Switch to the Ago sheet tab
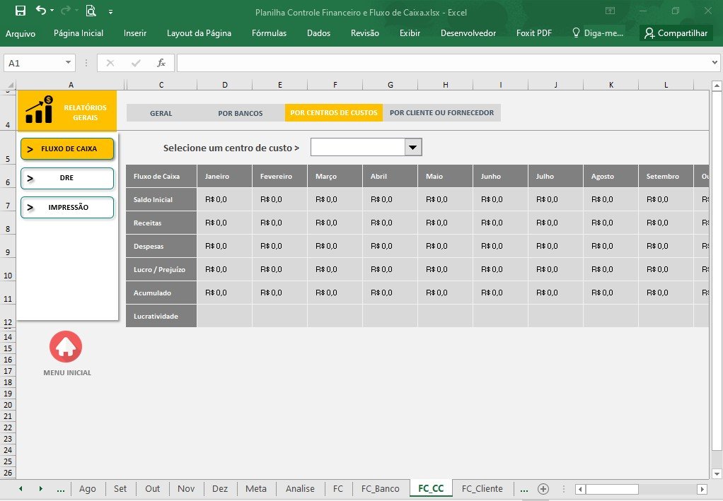The image size is (723, 501). [x=88, y=488]
